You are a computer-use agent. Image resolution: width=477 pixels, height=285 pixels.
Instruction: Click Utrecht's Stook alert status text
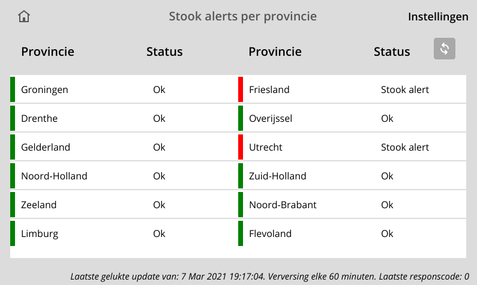(x=405, y=147)
